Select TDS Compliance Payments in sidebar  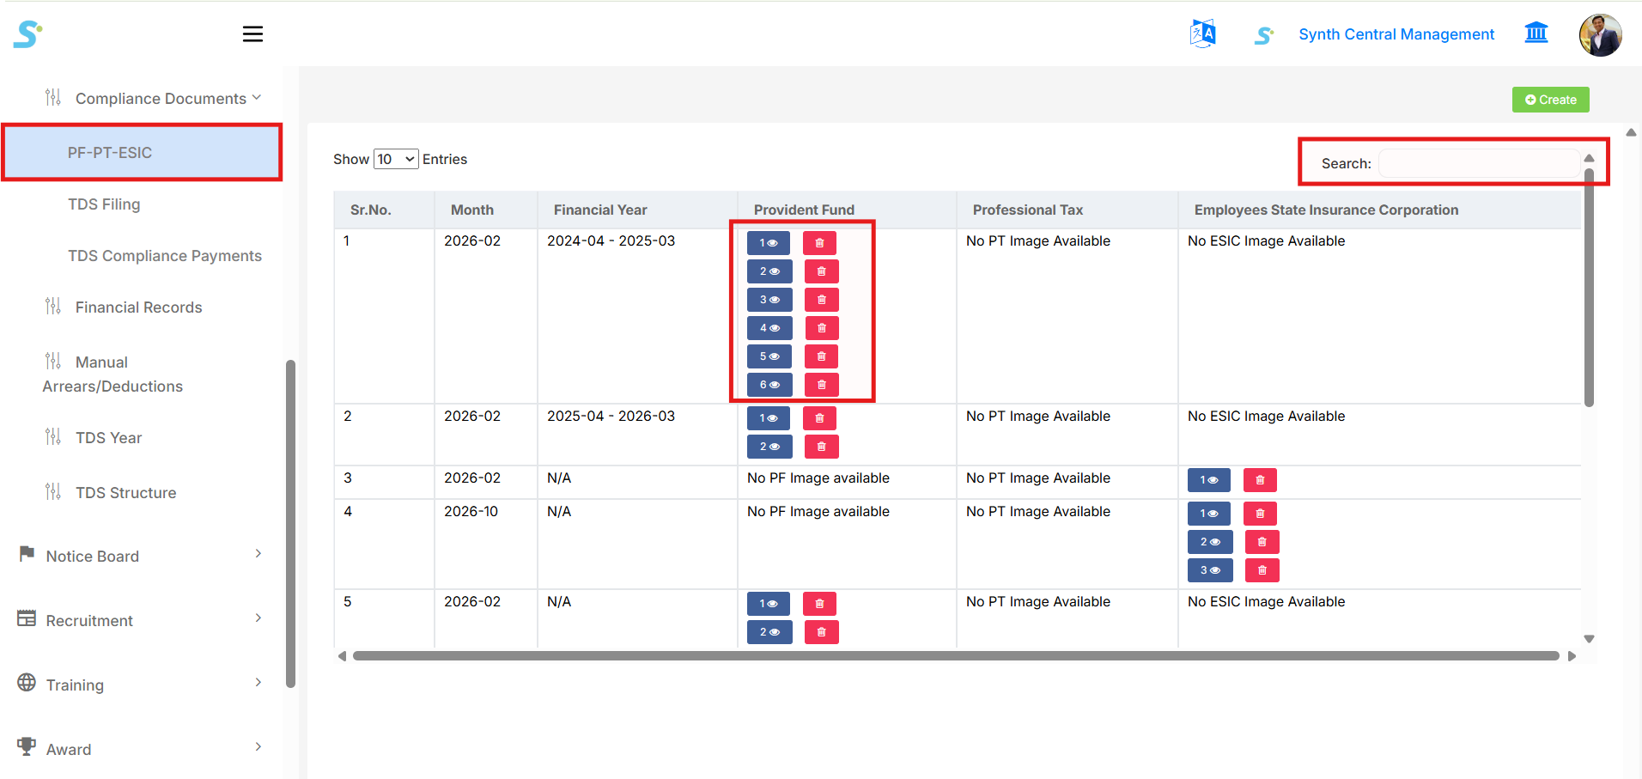pyautogui.click(x=165, y=256)
